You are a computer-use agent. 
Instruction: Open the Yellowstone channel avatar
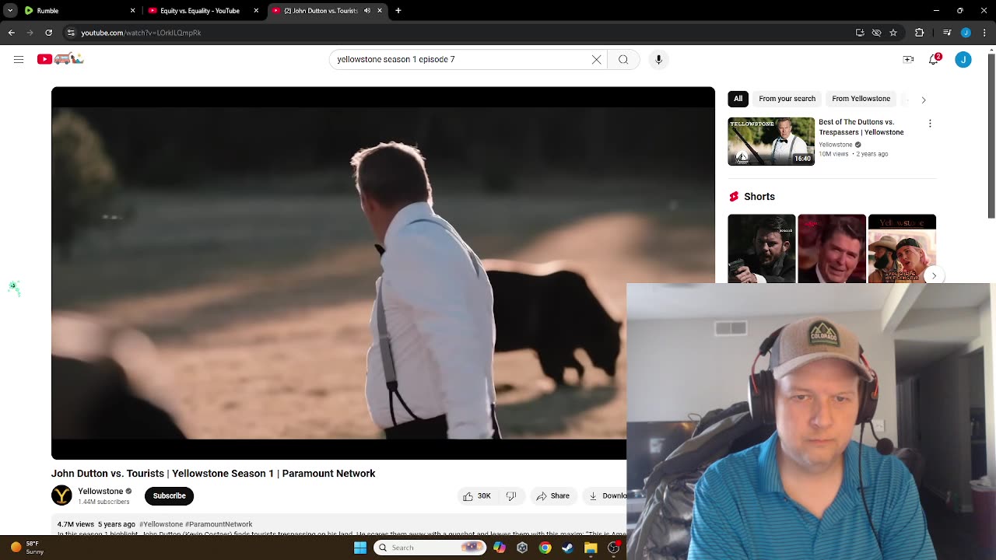pos(61,495)
